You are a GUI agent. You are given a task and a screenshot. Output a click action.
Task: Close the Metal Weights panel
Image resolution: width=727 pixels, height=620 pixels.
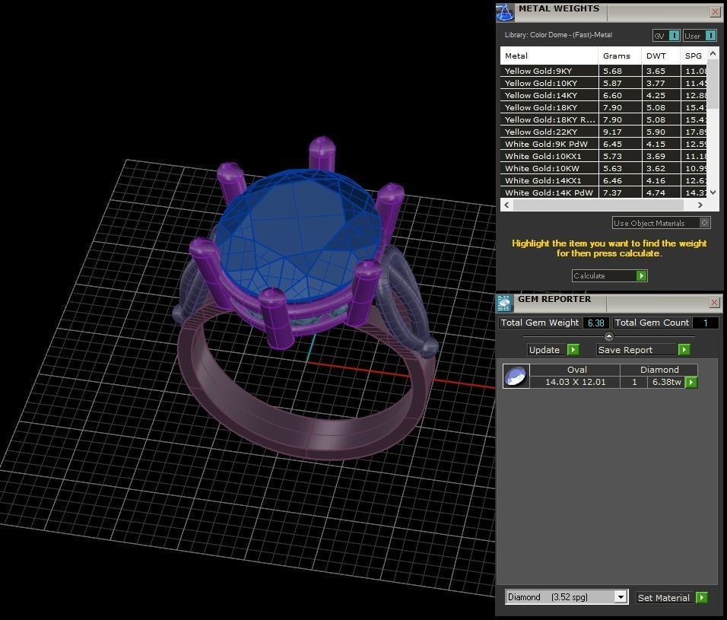pos(715,12)
